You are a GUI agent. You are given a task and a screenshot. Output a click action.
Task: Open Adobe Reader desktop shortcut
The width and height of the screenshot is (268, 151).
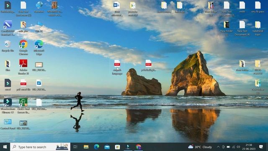tap(23, 67)
